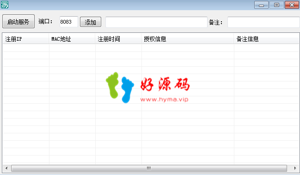
Task: Minimize the window
Action: [261, 5]
